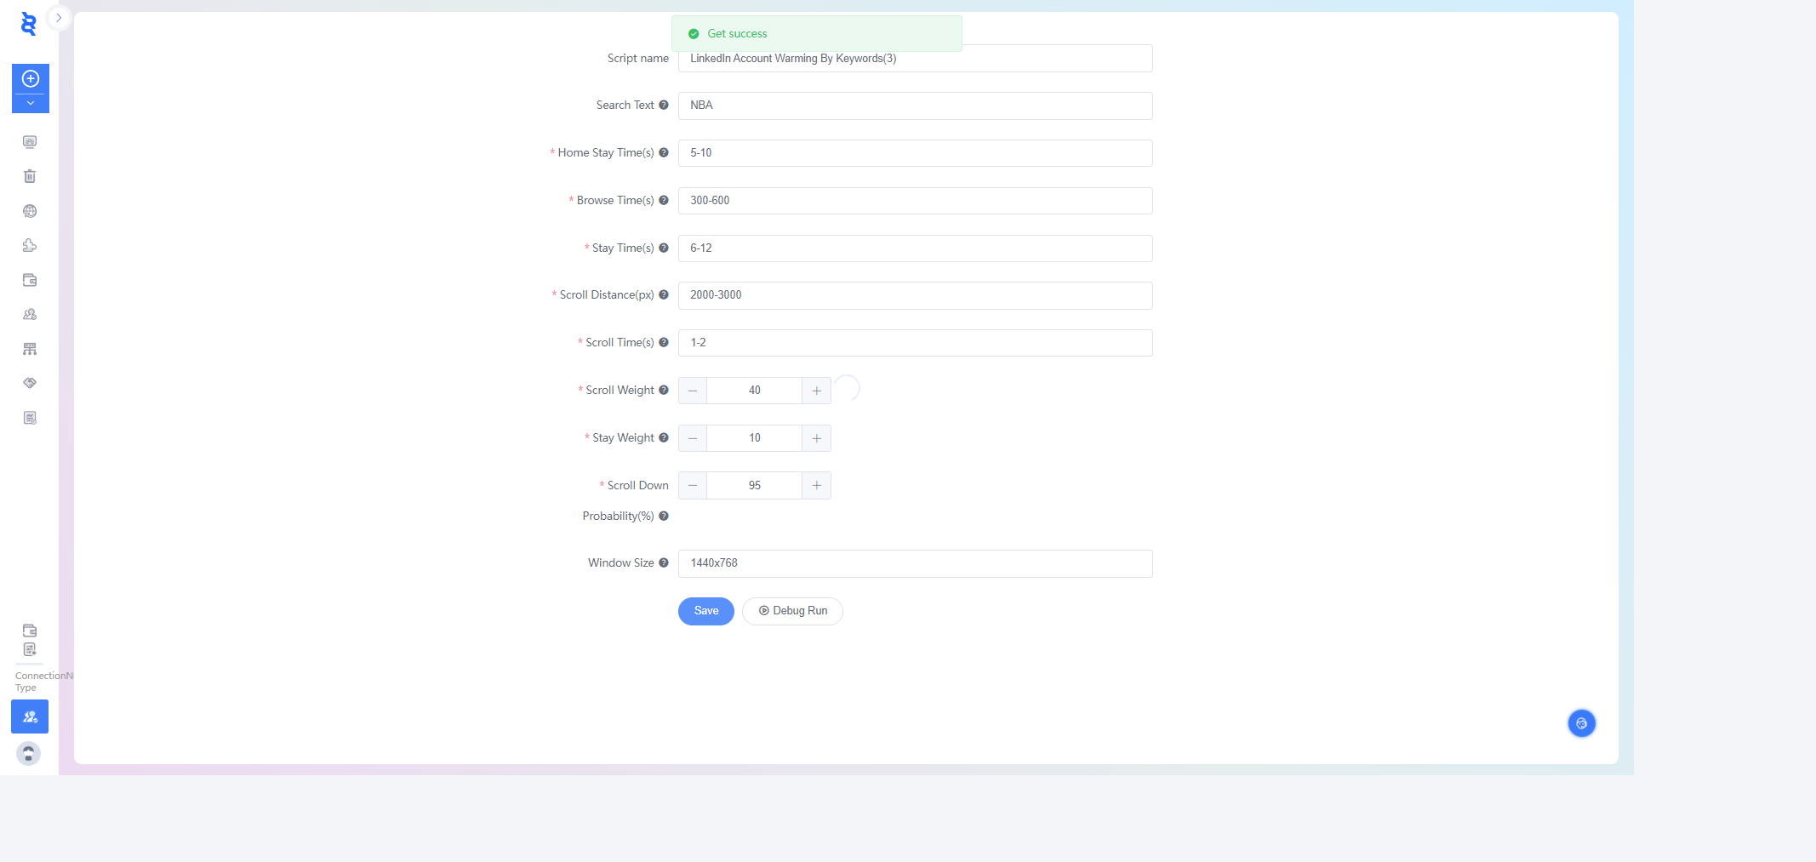This screenshot has height=862, width=1816.
Task: Click the trash bin icon in sidebar
Action: (30, 176)
